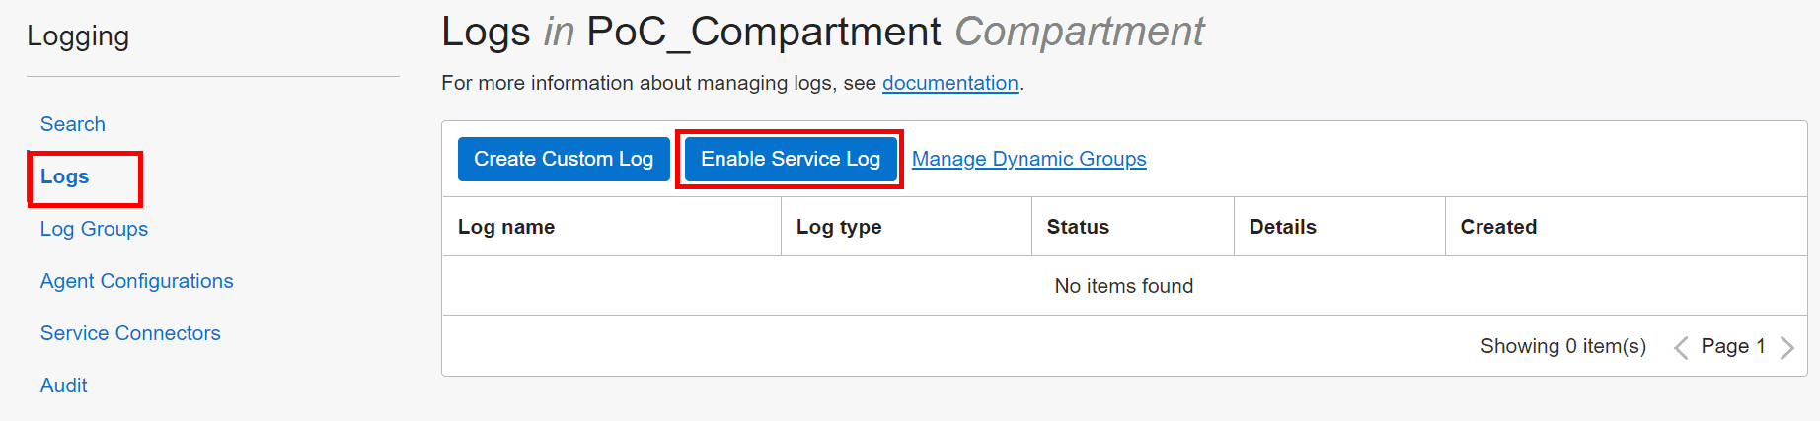1820x421 pixels.
Task: Click the Logging sidebar heading
Action: tap(78, 36)
